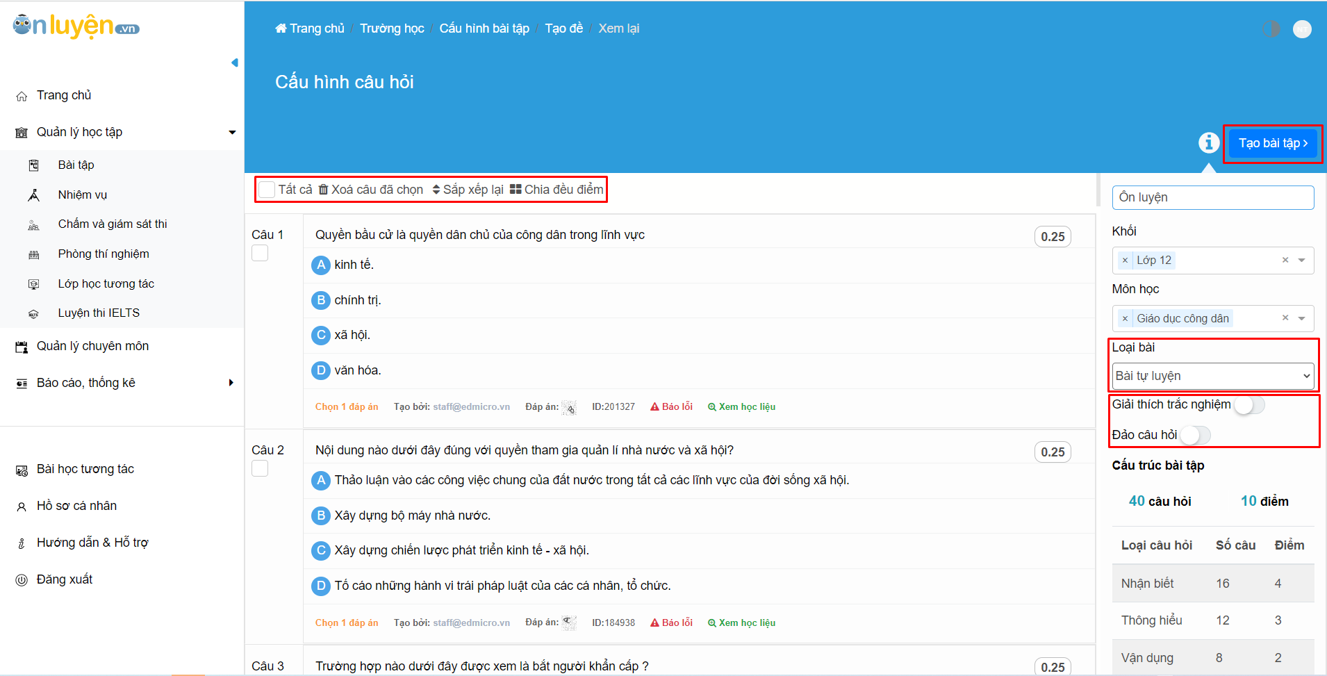Click the Quản lý học tập sidebar icon
The width and height of the screenshot is (1327, 676).
click(22, 133)
